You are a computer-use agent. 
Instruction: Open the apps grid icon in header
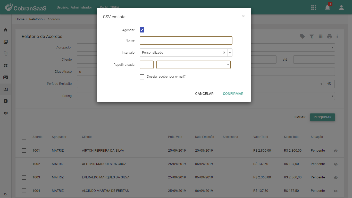(314, 7)
